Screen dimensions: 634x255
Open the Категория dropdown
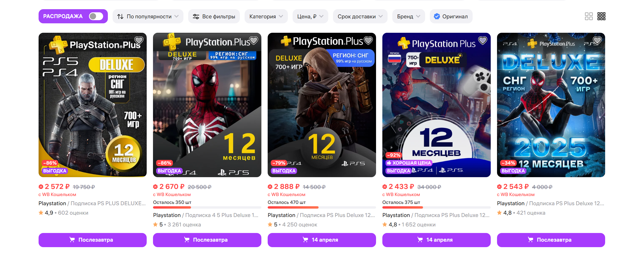(266, 17)
